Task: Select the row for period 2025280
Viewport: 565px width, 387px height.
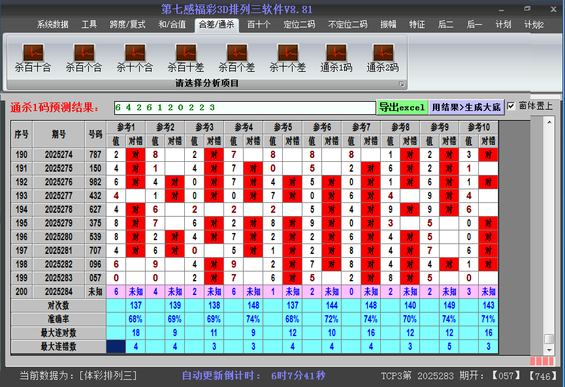Action: coord(59,237)
